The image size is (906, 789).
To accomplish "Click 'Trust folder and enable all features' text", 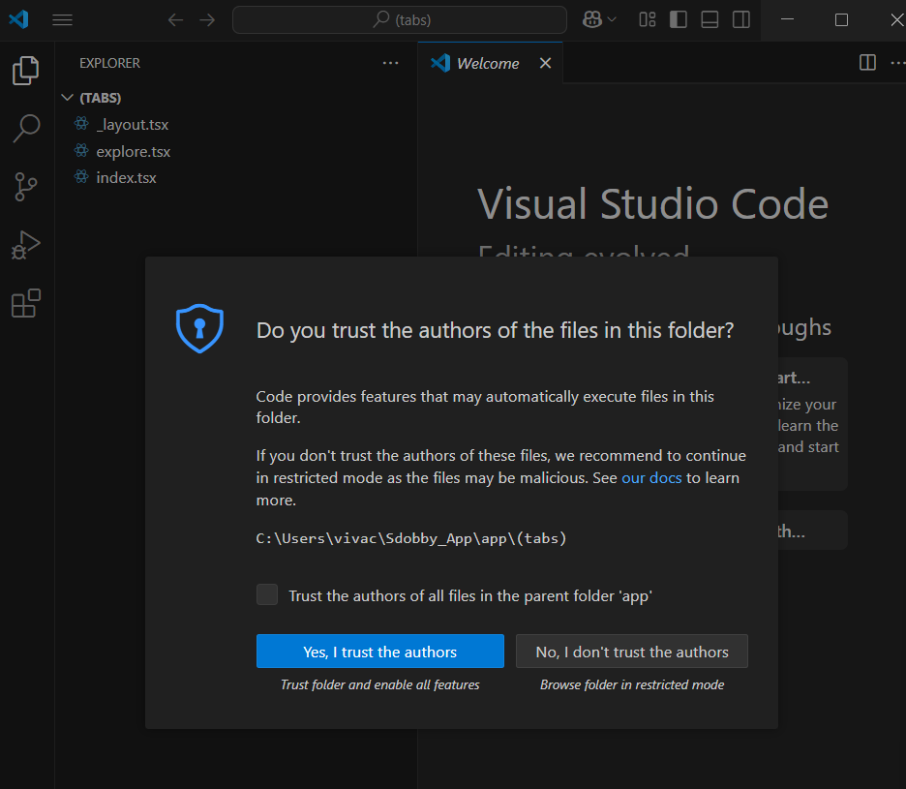I will (x=379, y=685).
